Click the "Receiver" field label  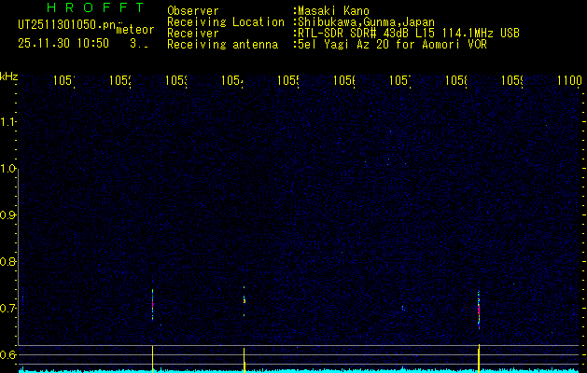coord(193,34)
